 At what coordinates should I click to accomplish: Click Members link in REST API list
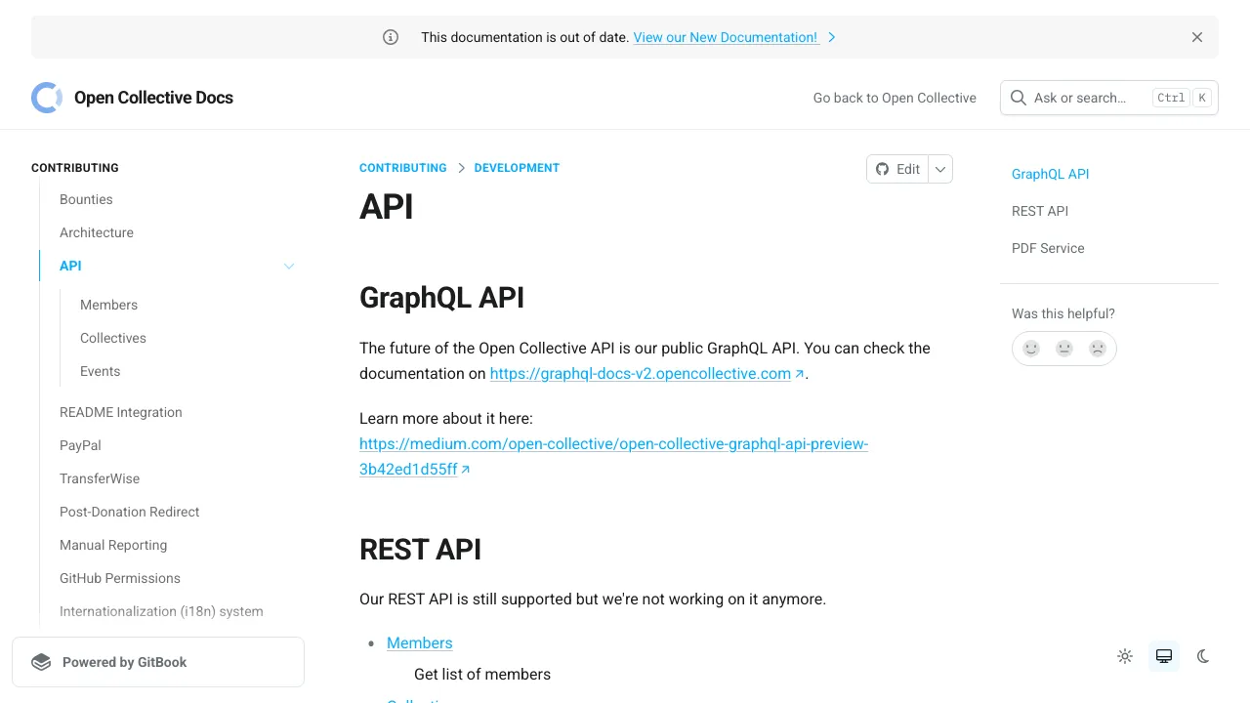420,642
